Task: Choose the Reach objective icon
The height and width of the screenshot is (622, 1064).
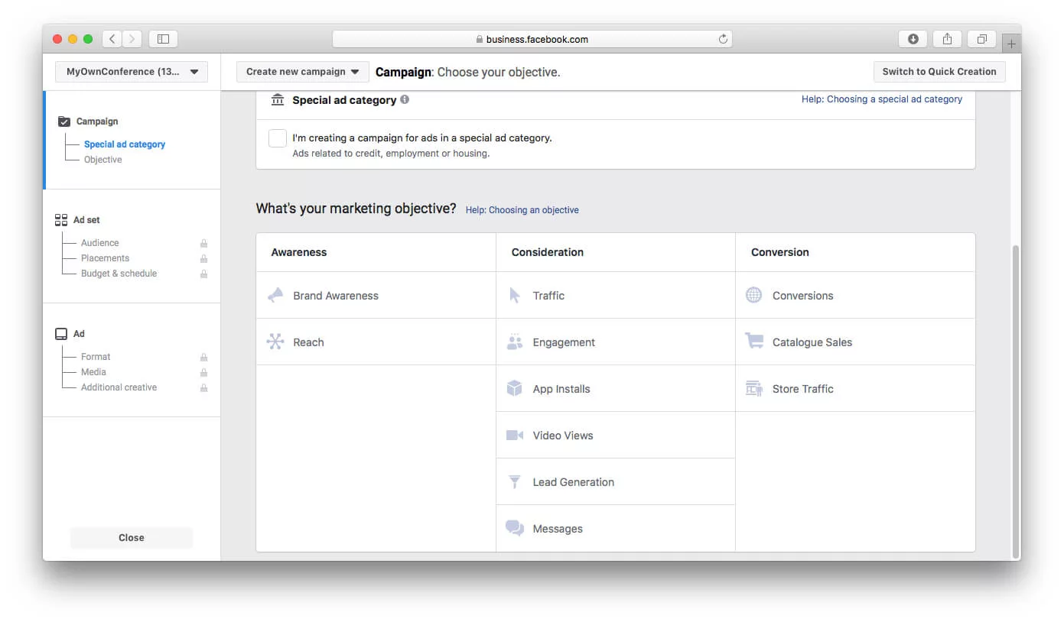Action: [x=275, y=342]
